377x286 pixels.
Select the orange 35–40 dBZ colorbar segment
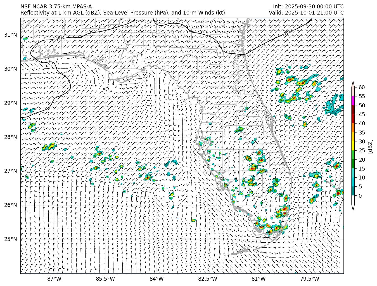coord(353,128)
